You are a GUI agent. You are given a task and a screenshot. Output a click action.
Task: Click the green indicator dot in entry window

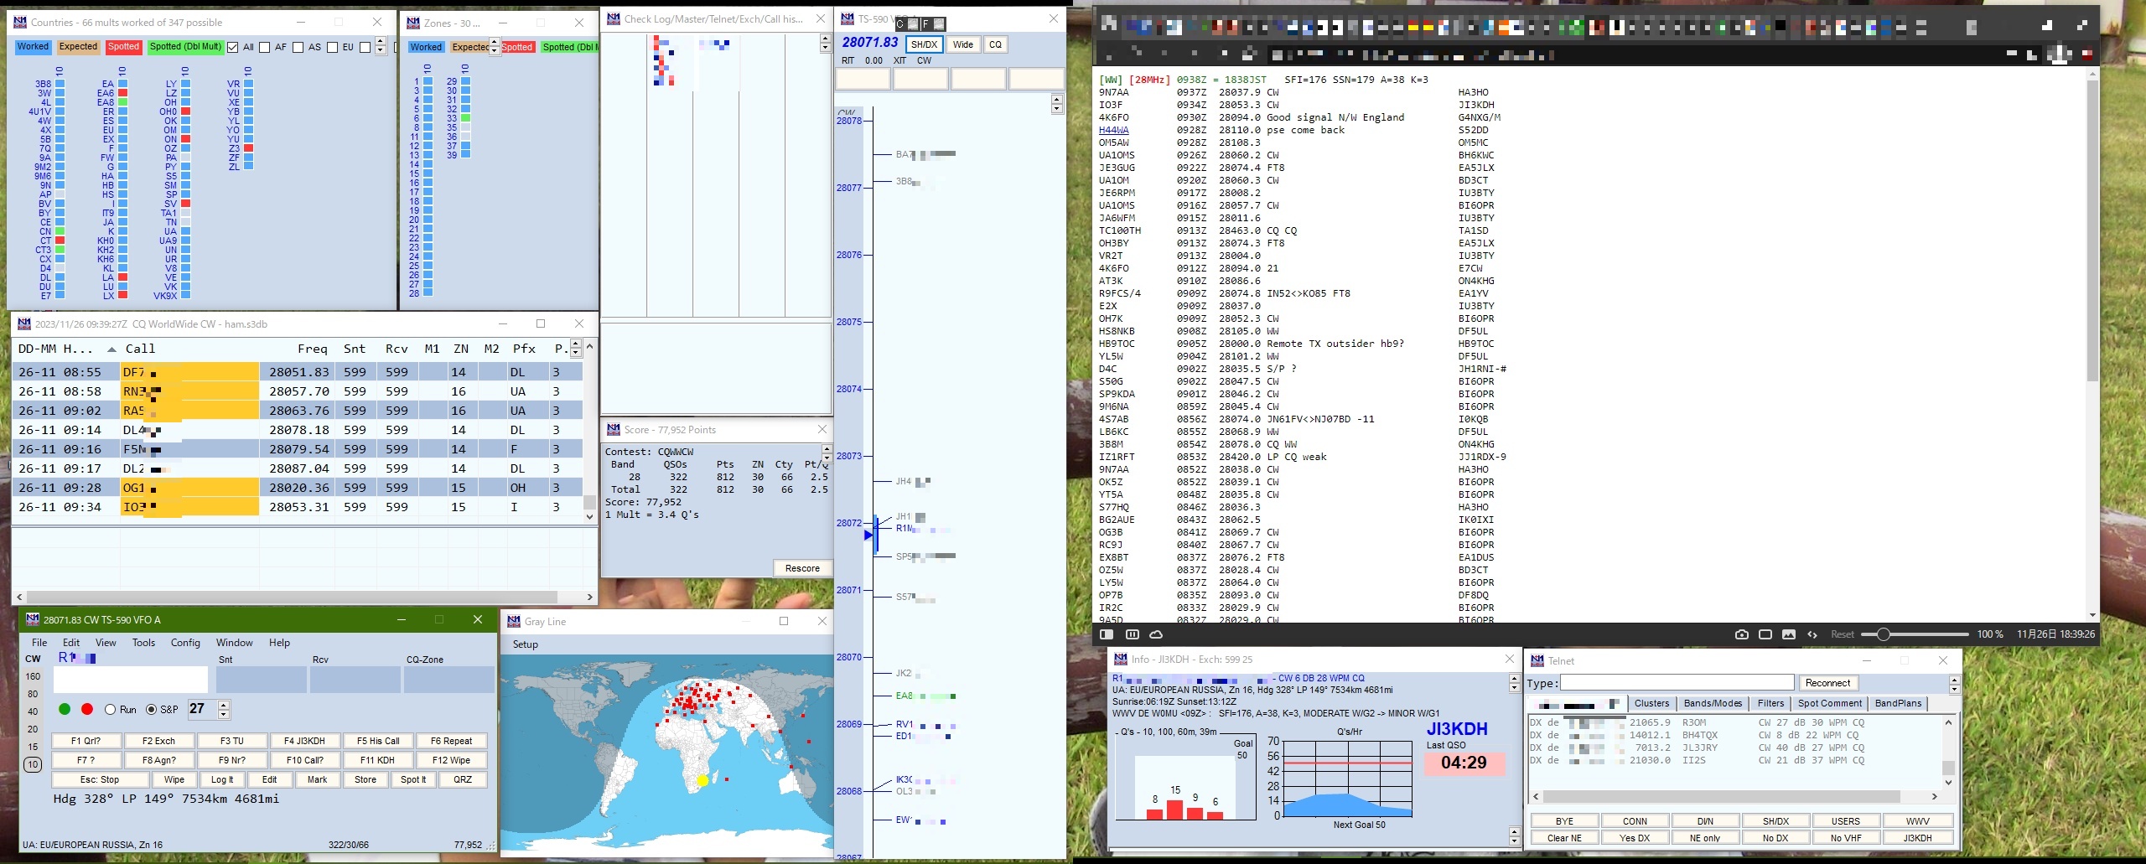click(65, 709)
